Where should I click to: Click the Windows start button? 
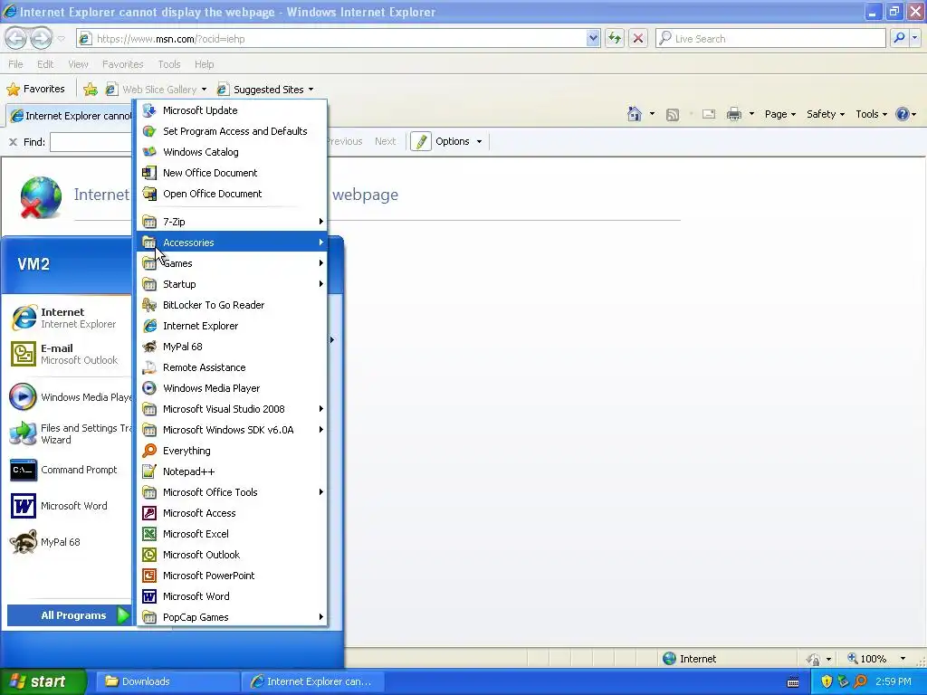coord(43,681)
